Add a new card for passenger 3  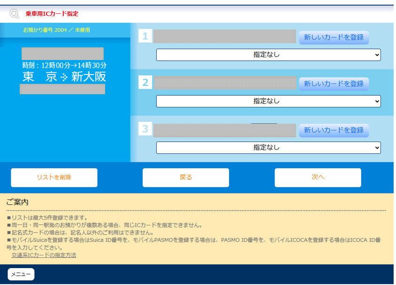[334, 130]
